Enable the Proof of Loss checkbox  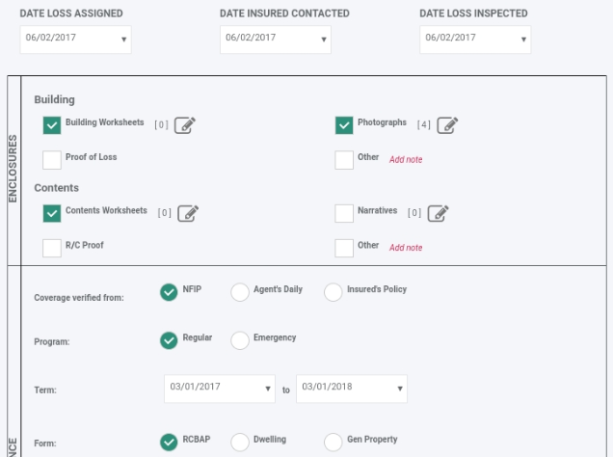pyautogui.click(x=52, y=159)
